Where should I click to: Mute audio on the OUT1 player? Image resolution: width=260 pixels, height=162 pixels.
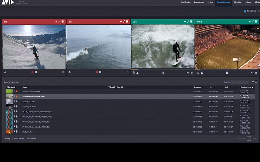(x=188, y=73)
